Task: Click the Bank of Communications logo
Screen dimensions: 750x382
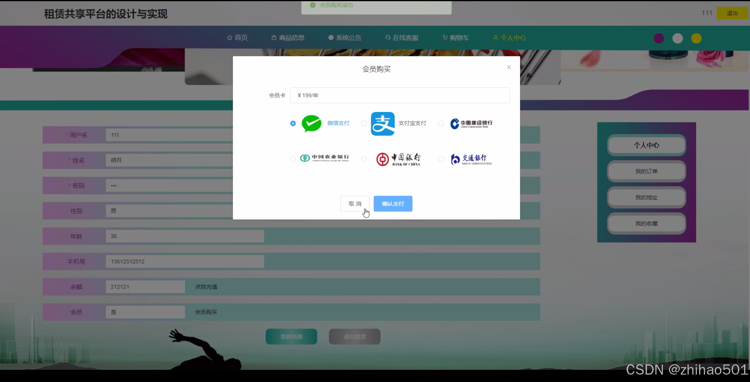Action: coord(471,159)
